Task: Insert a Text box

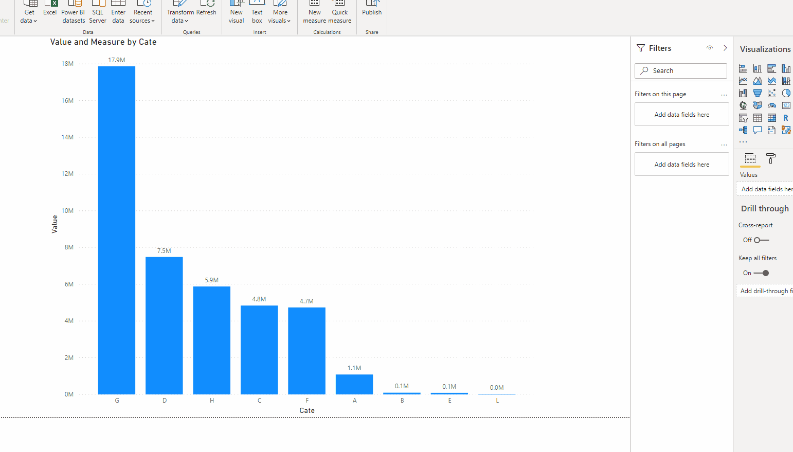Action: 257,12
